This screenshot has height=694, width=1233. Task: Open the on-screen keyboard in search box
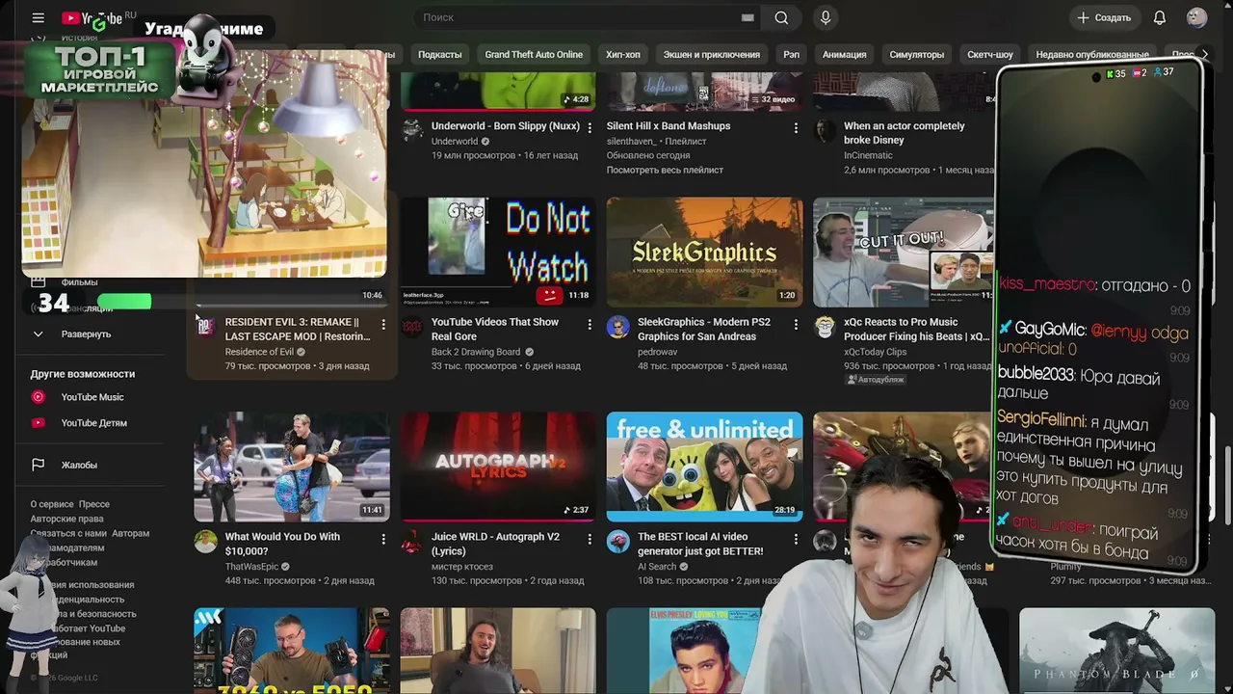tap(748, 17)
